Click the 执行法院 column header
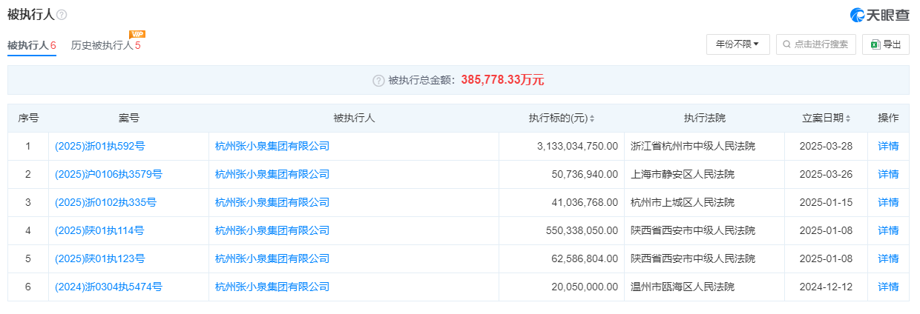 pos(705,118)
